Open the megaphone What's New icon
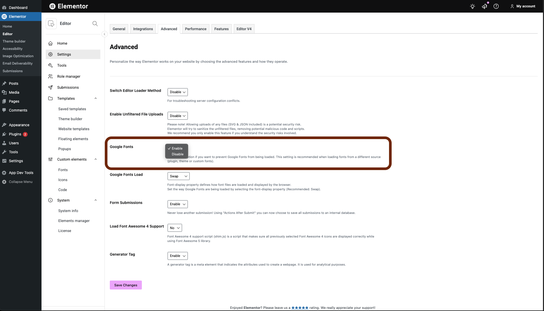The image size is (544, 311). (484, 6)
